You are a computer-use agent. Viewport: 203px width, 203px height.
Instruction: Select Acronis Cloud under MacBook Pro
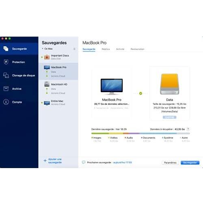[x=58, y=76]
